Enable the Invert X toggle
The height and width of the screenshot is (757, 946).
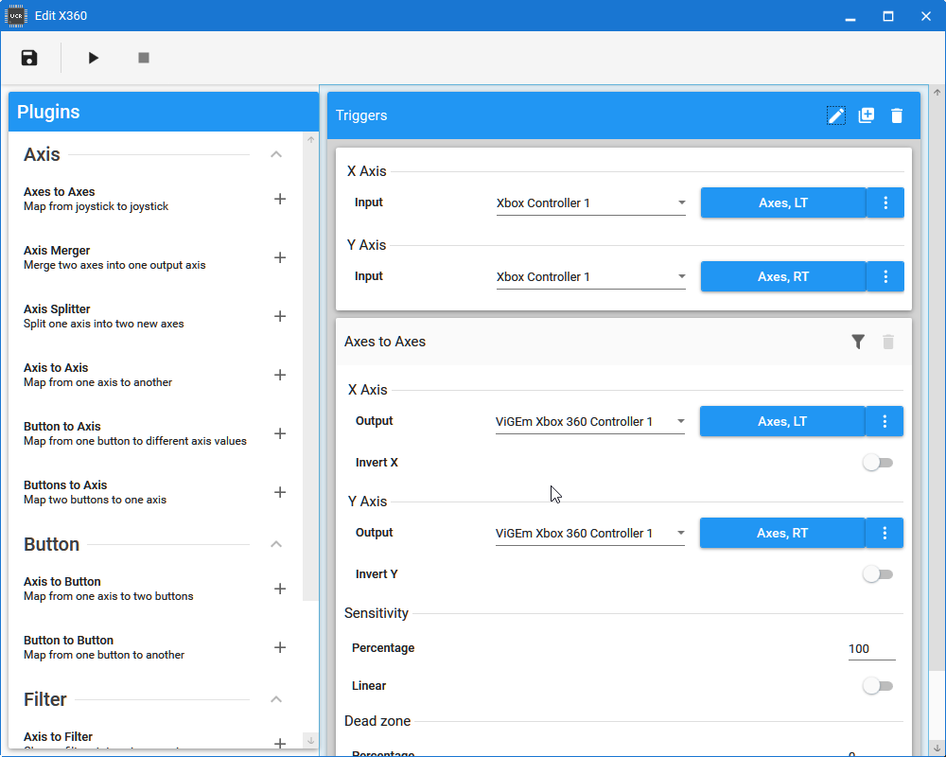click(877, 463)
